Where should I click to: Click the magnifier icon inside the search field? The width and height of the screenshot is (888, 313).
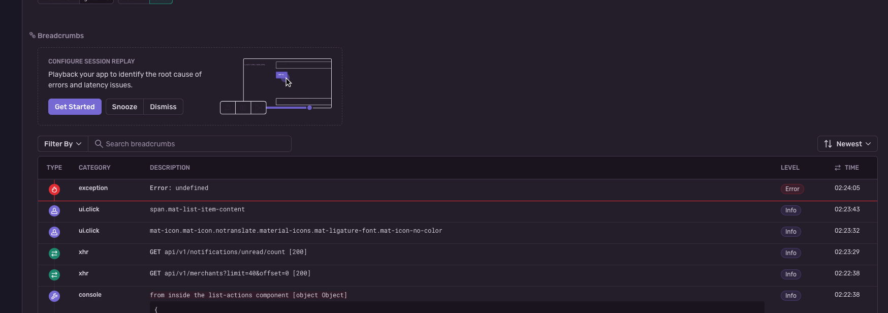(99, 144)
